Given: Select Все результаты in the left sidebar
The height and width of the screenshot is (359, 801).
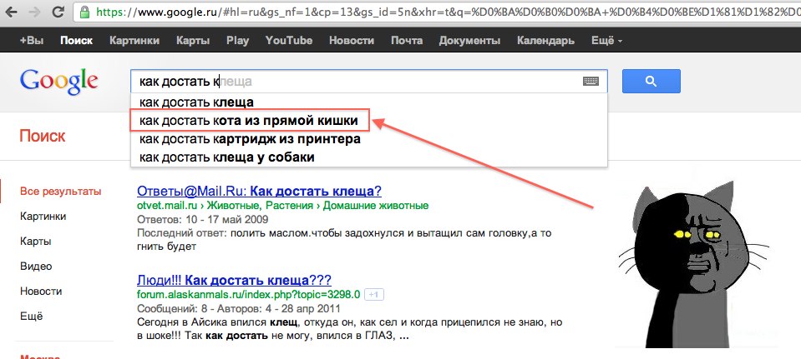Looking at the screenshot, I should (60, 192).
